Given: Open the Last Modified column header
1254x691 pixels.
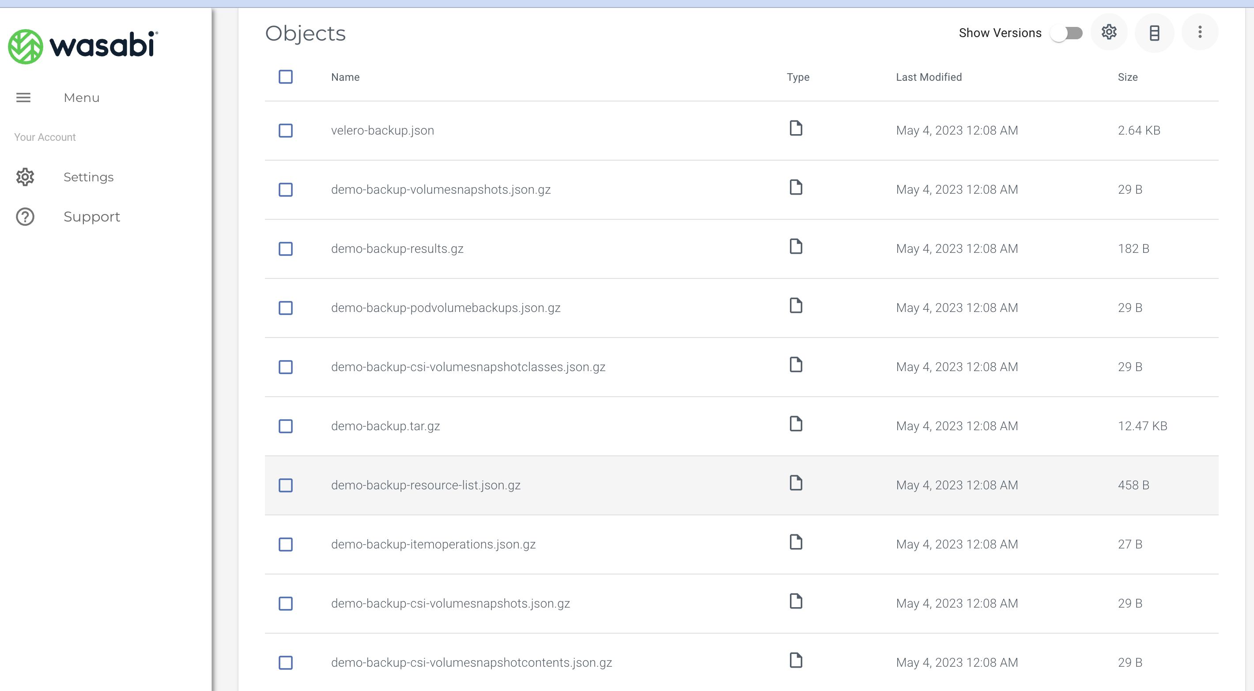Looking at the screenshot, I should (928, 77).
